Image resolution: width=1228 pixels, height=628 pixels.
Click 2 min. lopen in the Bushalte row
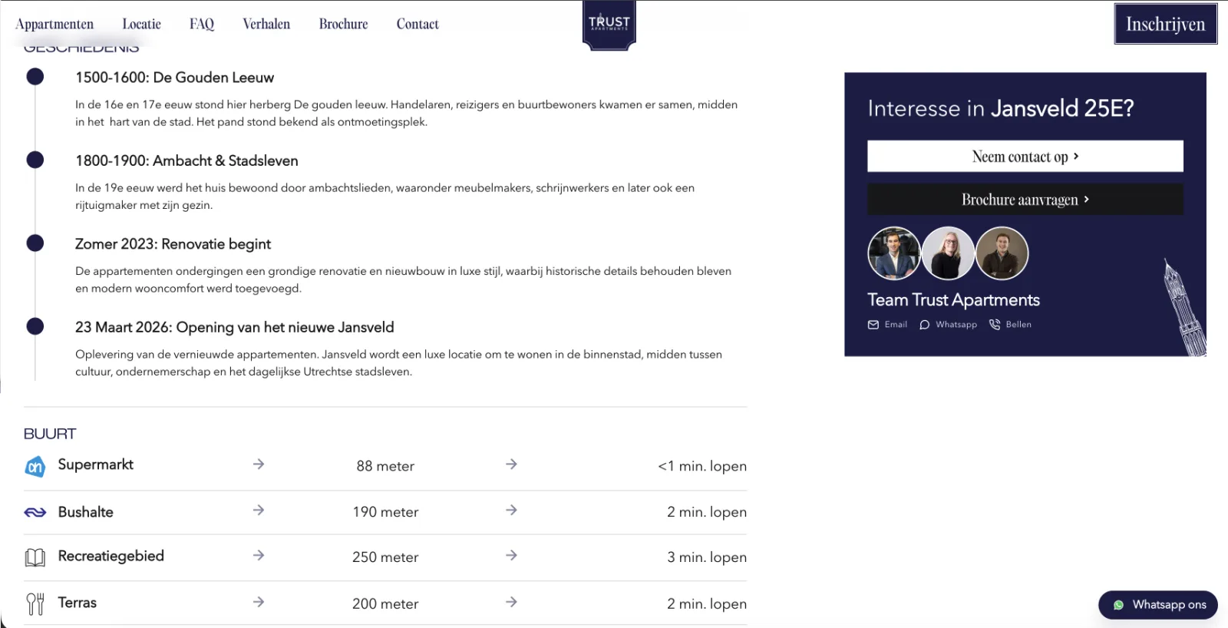click(x=707, y=512)
